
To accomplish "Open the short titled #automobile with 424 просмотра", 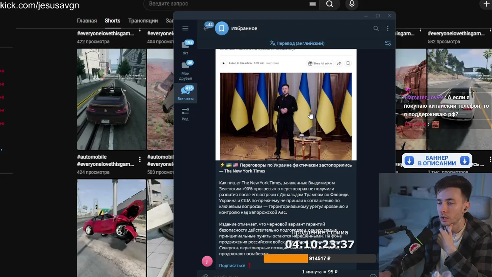I will click(x=105, y=160).
